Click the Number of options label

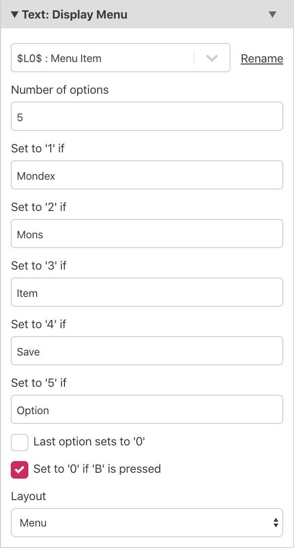pos(60,90)
